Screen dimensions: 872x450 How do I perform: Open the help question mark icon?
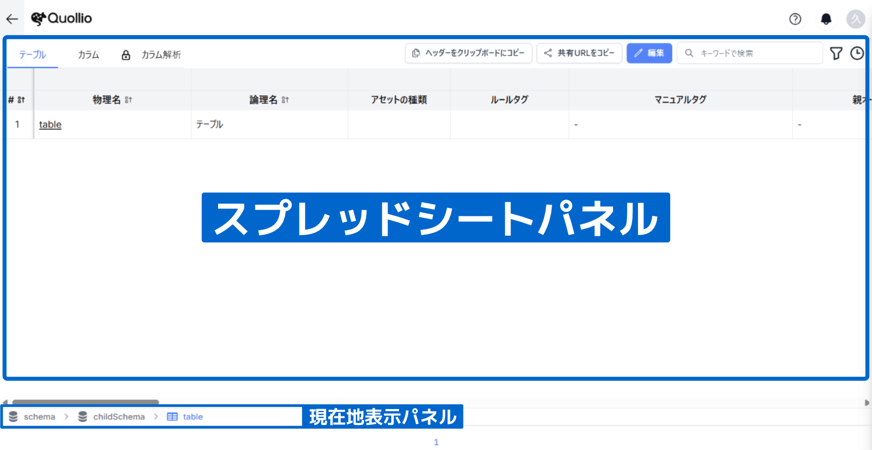795,19
